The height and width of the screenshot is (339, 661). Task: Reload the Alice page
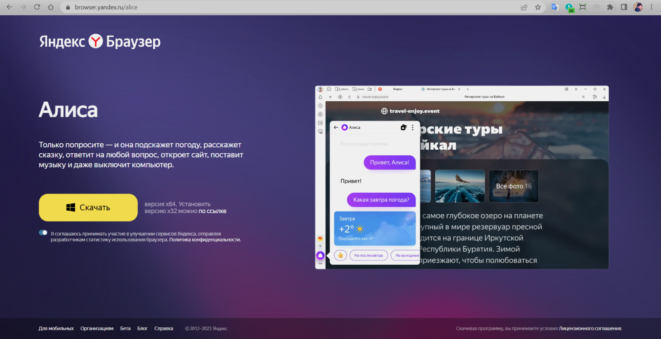tap(37, 7)
